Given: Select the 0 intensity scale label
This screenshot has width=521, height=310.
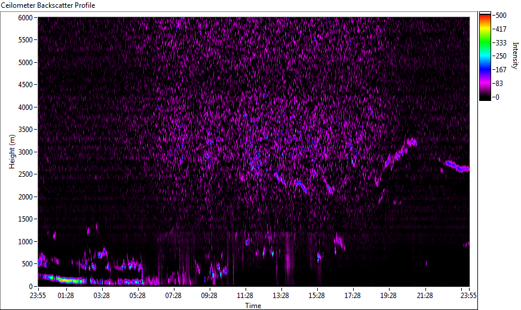Looking at the screenshot, I should pos(498,97).
